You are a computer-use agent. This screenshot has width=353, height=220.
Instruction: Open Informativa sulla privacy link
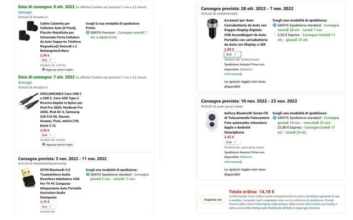[264, 204]
